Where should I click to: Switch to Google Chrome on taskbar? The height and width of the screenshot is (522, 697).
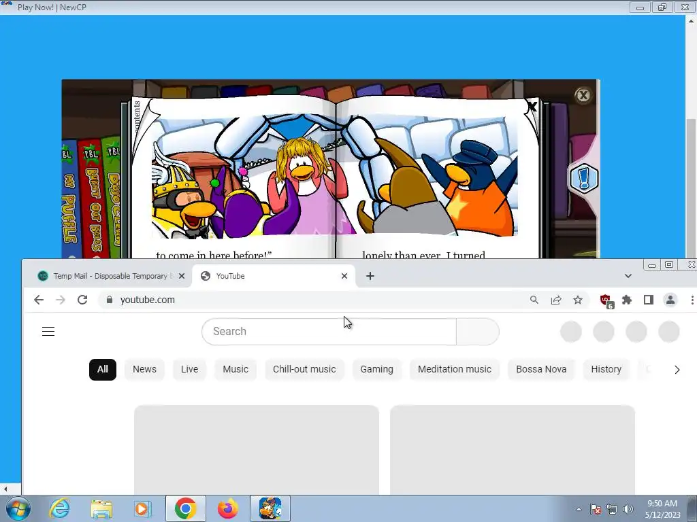pyautogui.click(x=185, y=508)
